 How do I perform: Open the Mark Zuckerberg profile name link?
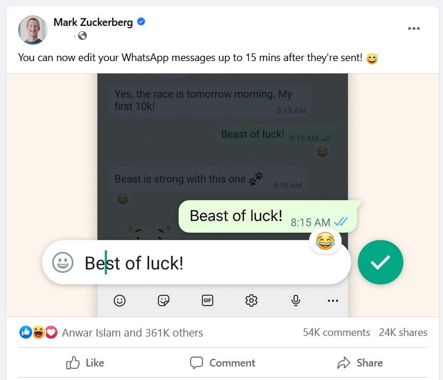93,22
